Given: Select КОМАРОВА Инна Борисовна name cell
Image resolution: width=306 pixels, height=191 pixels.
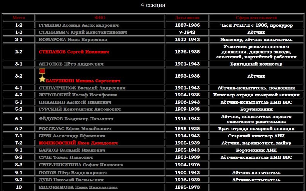Looking at the screenshot, I should coord(73,40).
